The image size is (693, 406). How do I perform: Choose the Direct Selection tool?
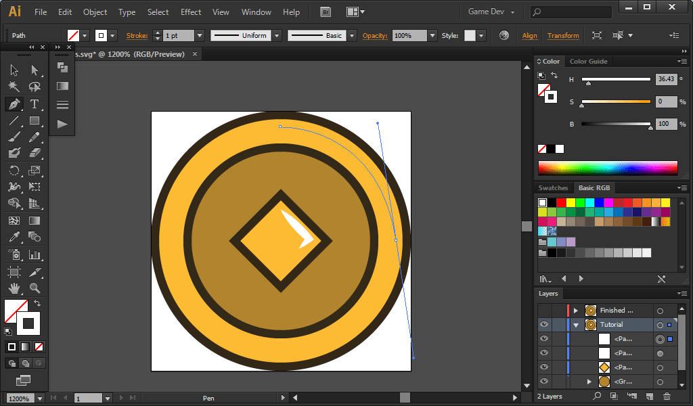[x=35, y=70]
